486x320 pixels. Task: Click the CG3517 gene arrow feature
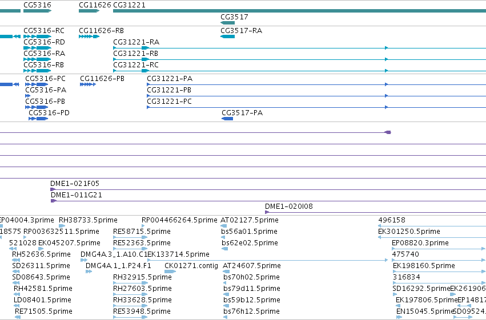click(x=227, y=23)
